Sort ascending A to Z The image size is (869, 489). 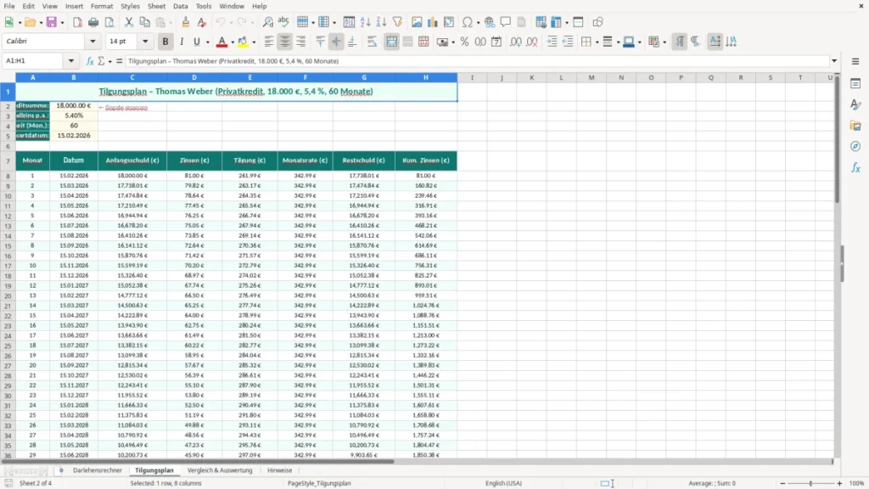pyautogui.click(x=365, y=22)
